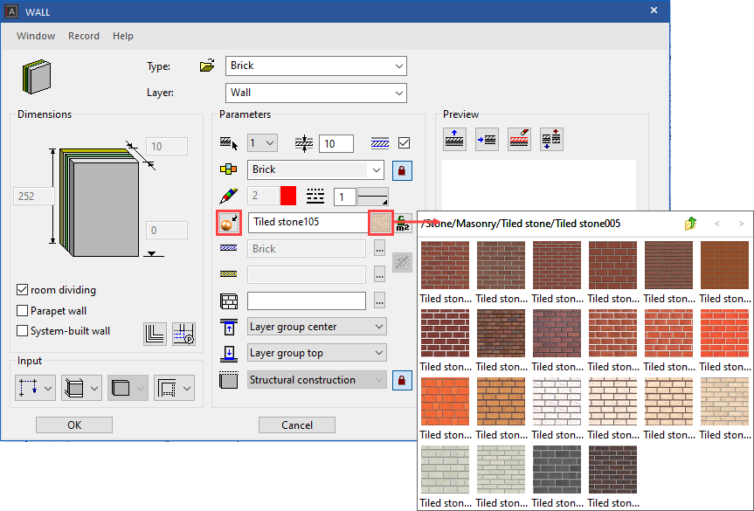
Task: Select the pen format tool icon
Action: (x=229, y=196)
